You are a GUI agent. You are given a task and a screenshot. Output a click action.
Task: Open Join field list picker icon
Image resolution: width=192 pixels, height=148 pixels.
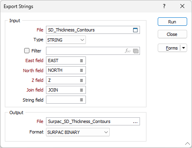(81, 90)
